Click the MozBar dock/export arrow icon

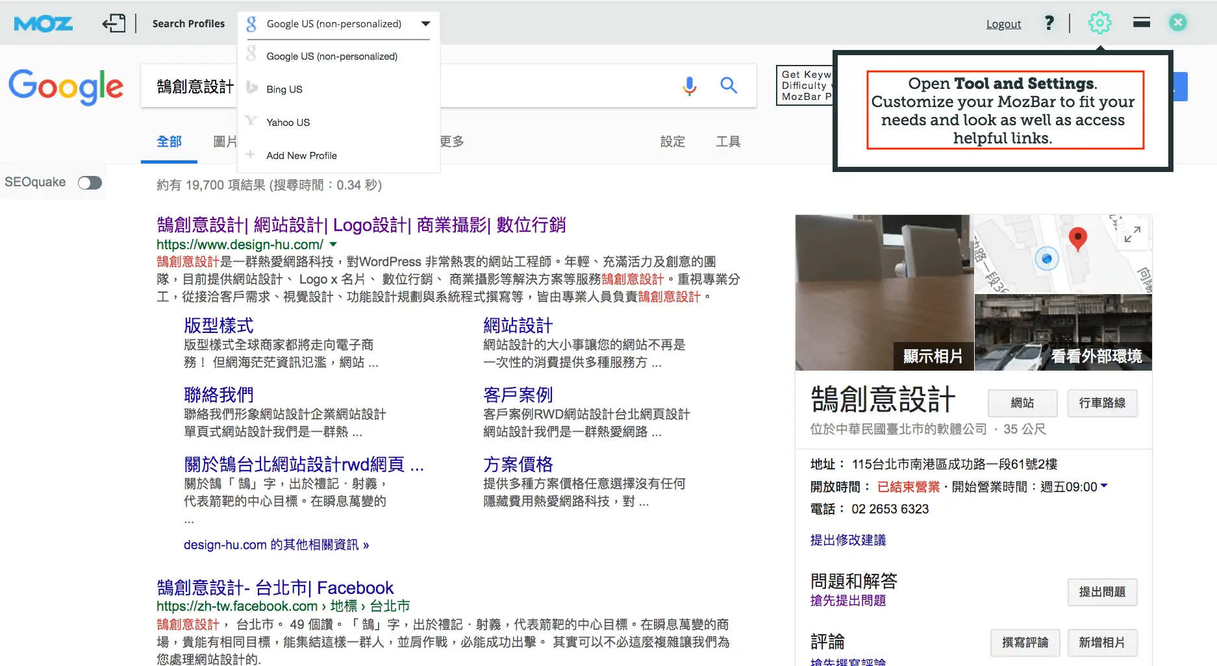pos(114,23)
